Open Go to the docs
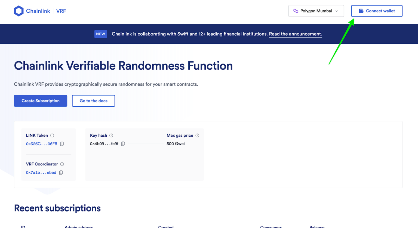 coord(93,101)
